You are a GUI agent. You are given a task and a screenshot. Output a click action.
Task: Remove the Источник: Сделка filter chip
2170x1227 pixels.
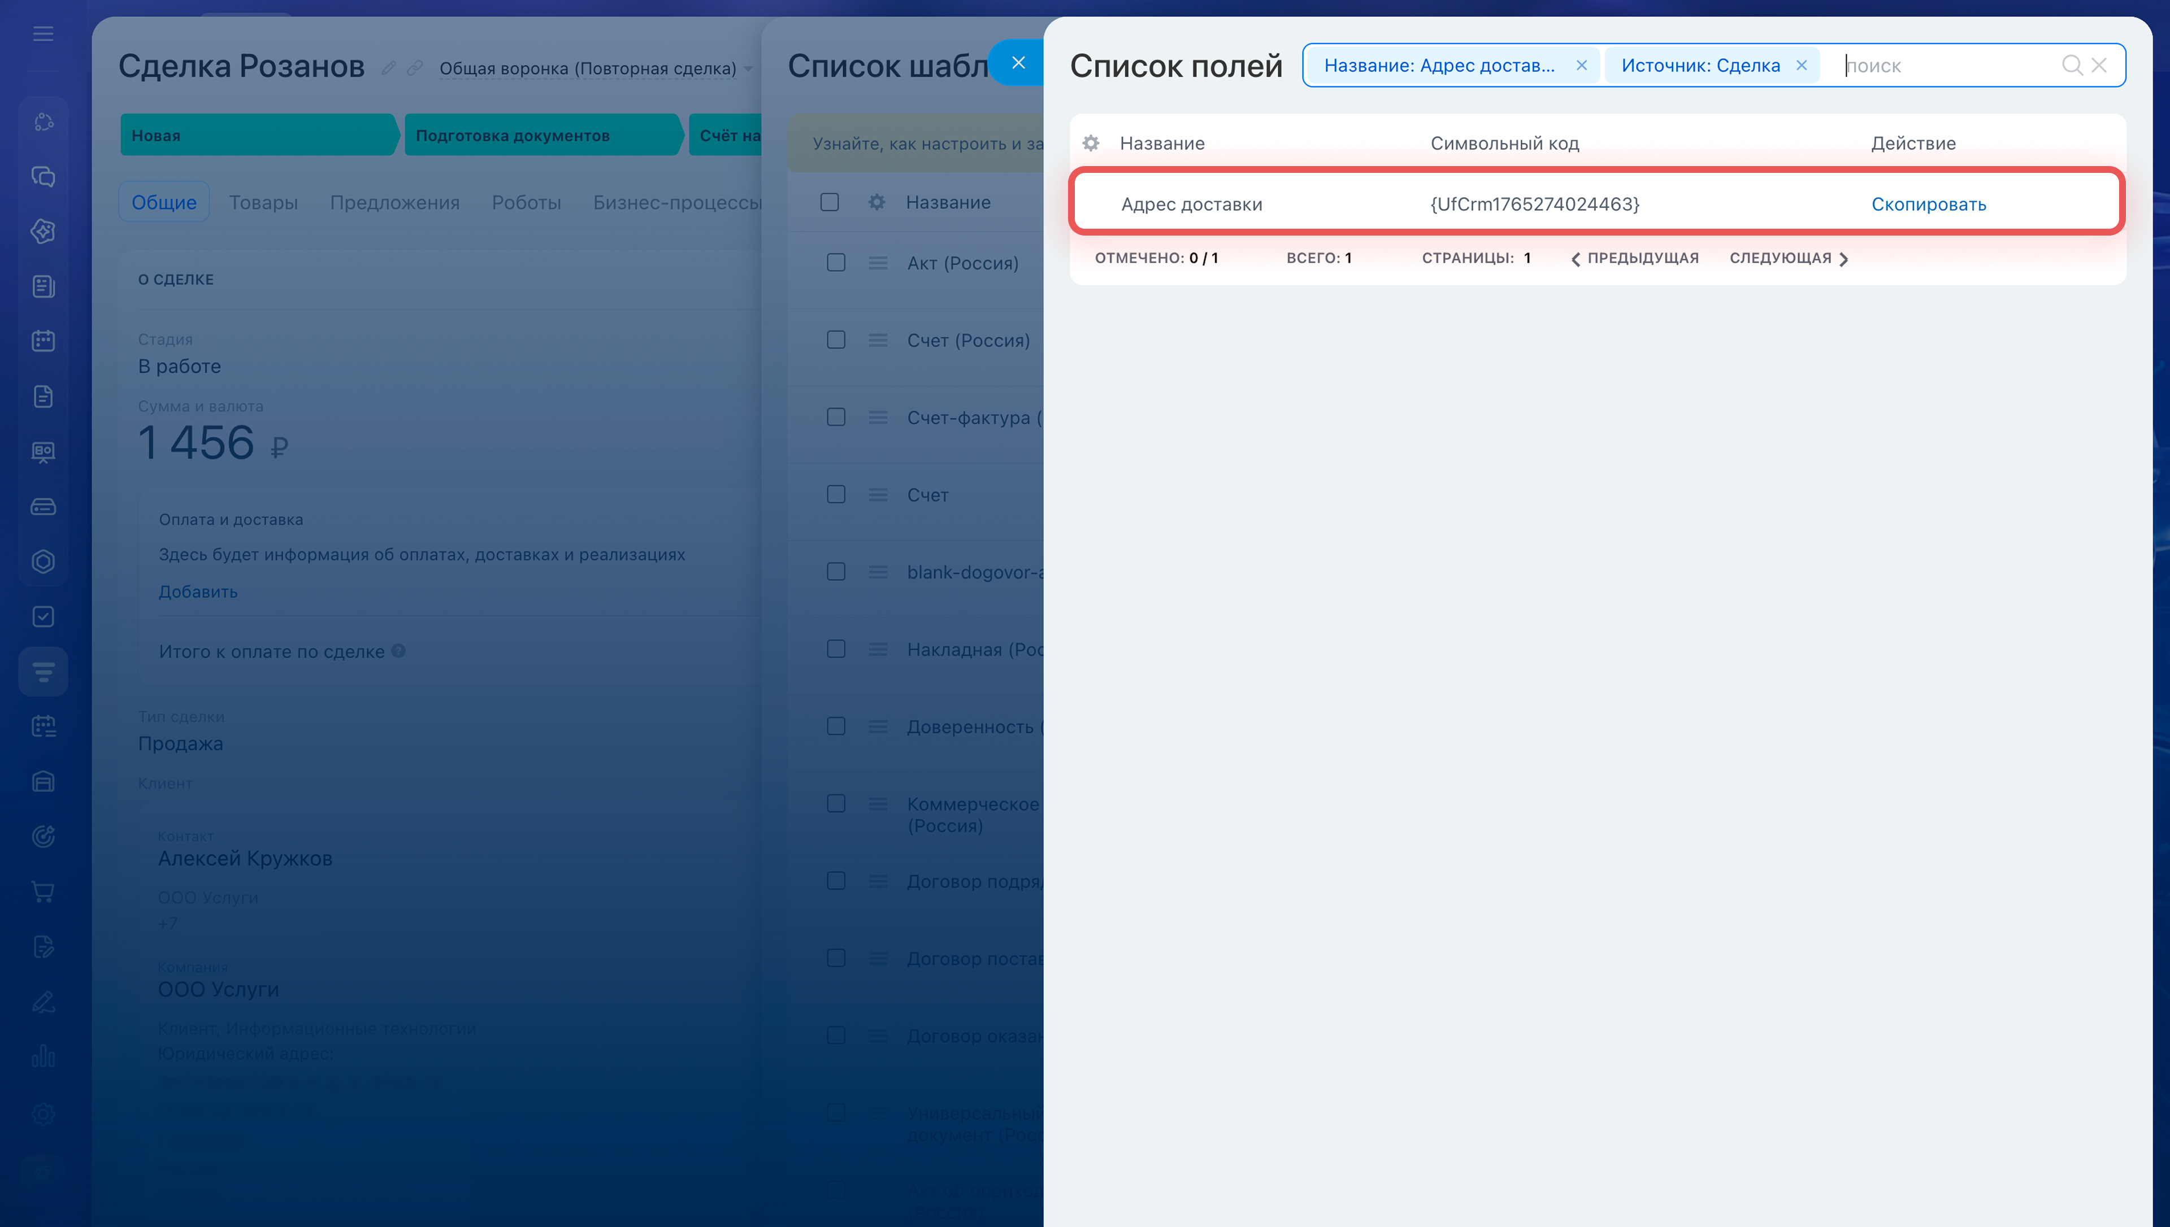point(1801,65)
